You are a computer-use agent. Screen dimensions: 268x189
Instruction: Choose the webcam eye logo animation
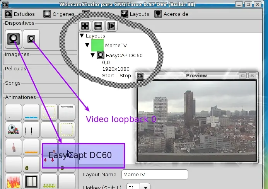point(14,130)
